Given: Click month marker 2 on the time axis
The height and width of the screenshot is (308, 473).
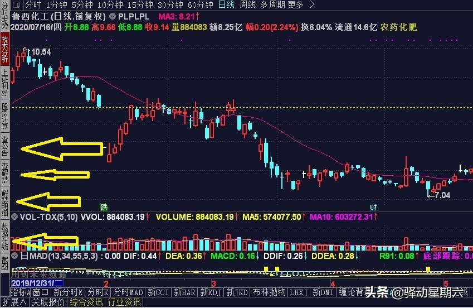Looking at the screenshot, I should click(106, 283).
